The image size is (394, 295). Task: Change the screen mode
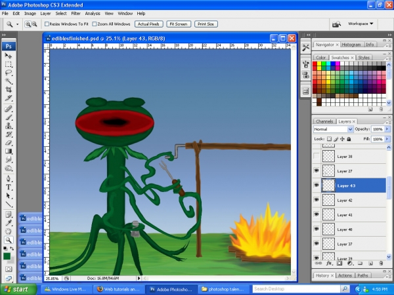pyautogui.click(x=9, y=278)
